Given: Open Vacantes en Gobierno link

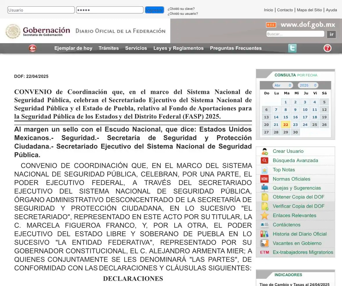Looking at the screenshot, I should pyautogui.click(x=297, y=243).
